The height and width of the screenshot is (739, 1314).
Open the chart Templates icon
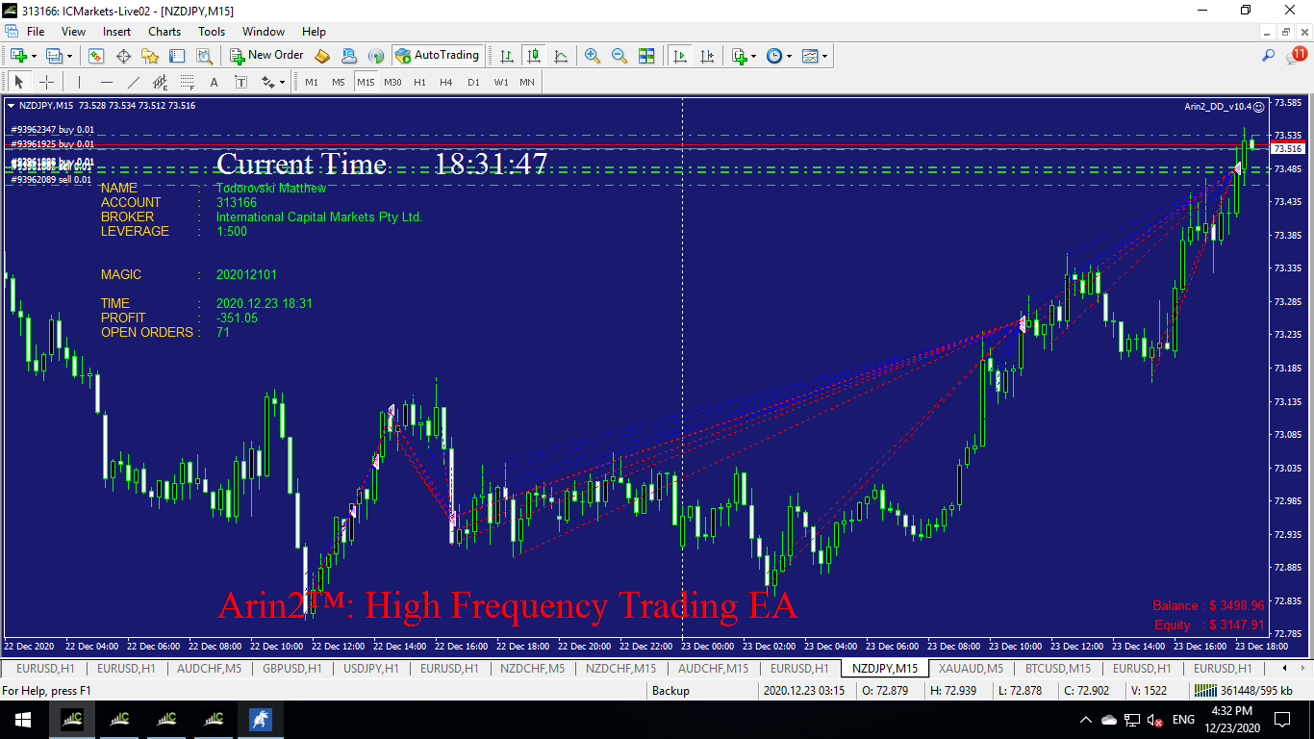[810, 56]
